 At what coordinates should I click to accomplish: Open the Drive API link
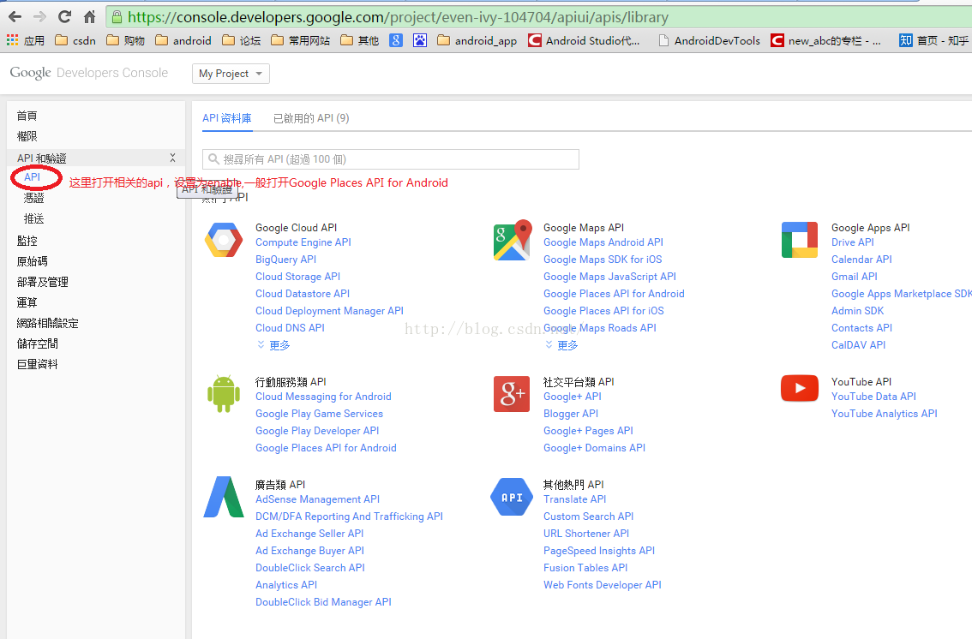click(x=852, y=242)
